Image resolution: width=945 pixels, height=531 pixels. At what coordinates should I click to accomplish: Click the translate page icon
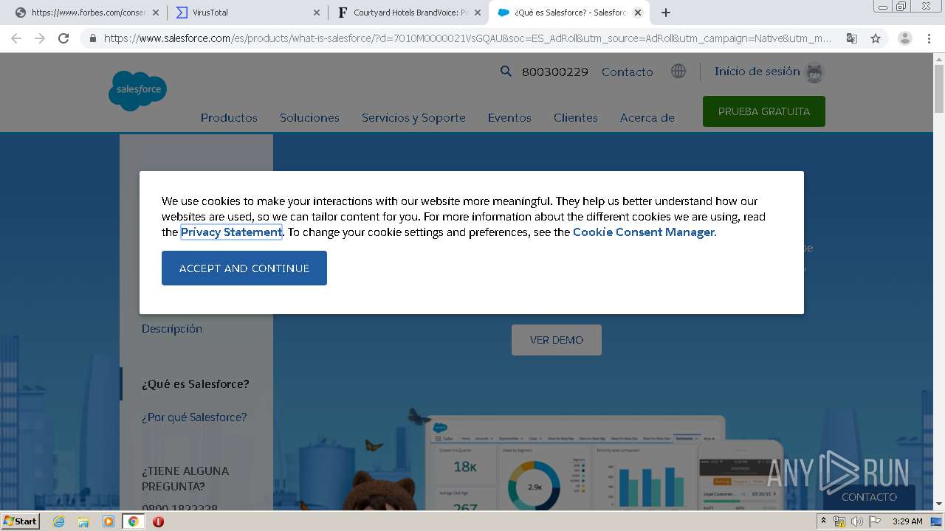(852, 38)
